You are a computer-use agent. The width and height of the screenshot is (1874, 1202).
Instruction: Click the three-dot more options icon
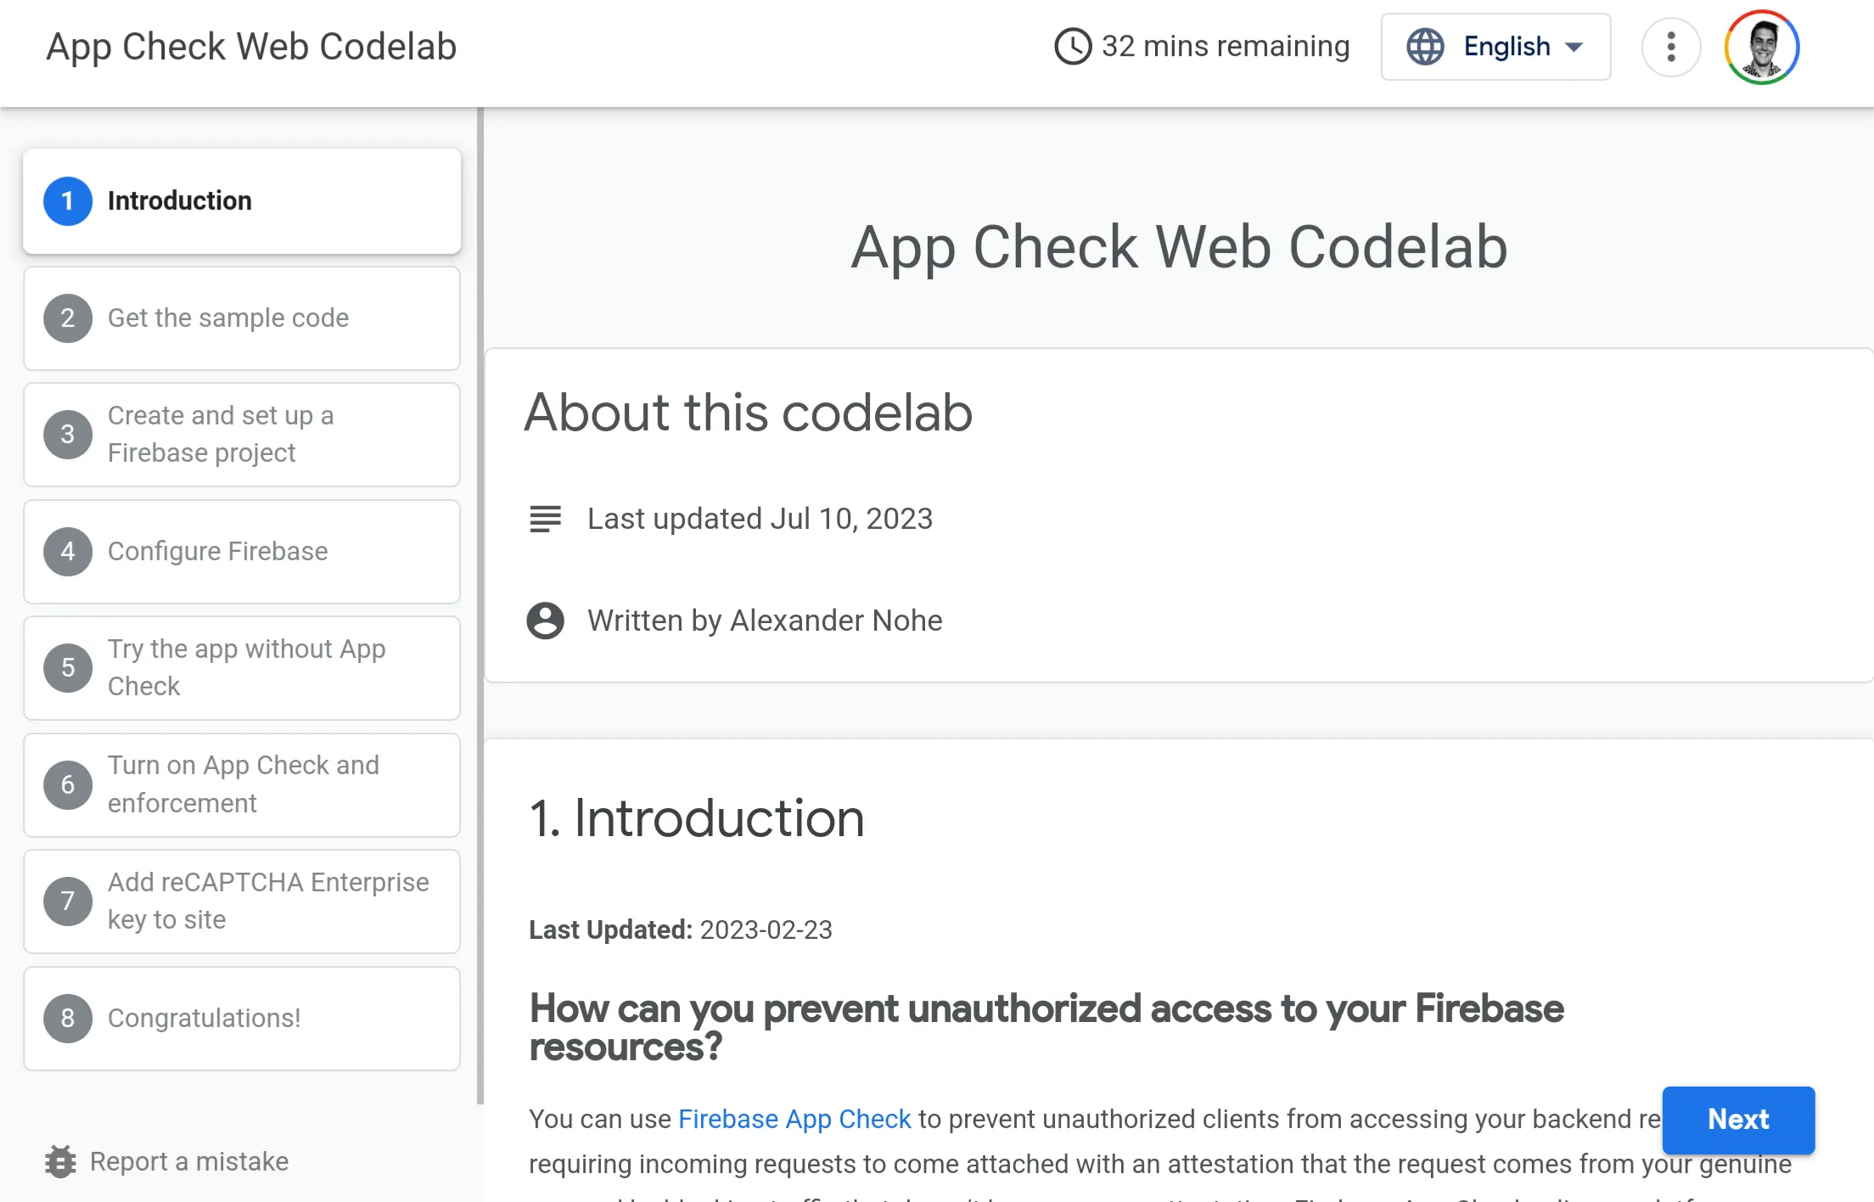1670,48
